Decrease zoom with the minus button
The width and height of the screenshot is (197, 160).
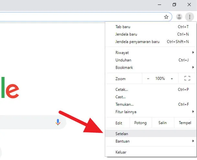click(148, 79)
